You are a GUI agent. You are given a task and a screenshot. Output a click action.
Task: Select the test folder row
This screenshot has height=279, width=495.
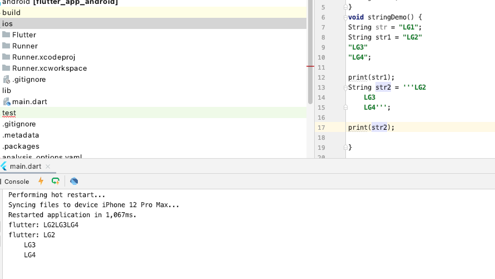point(153,113)
